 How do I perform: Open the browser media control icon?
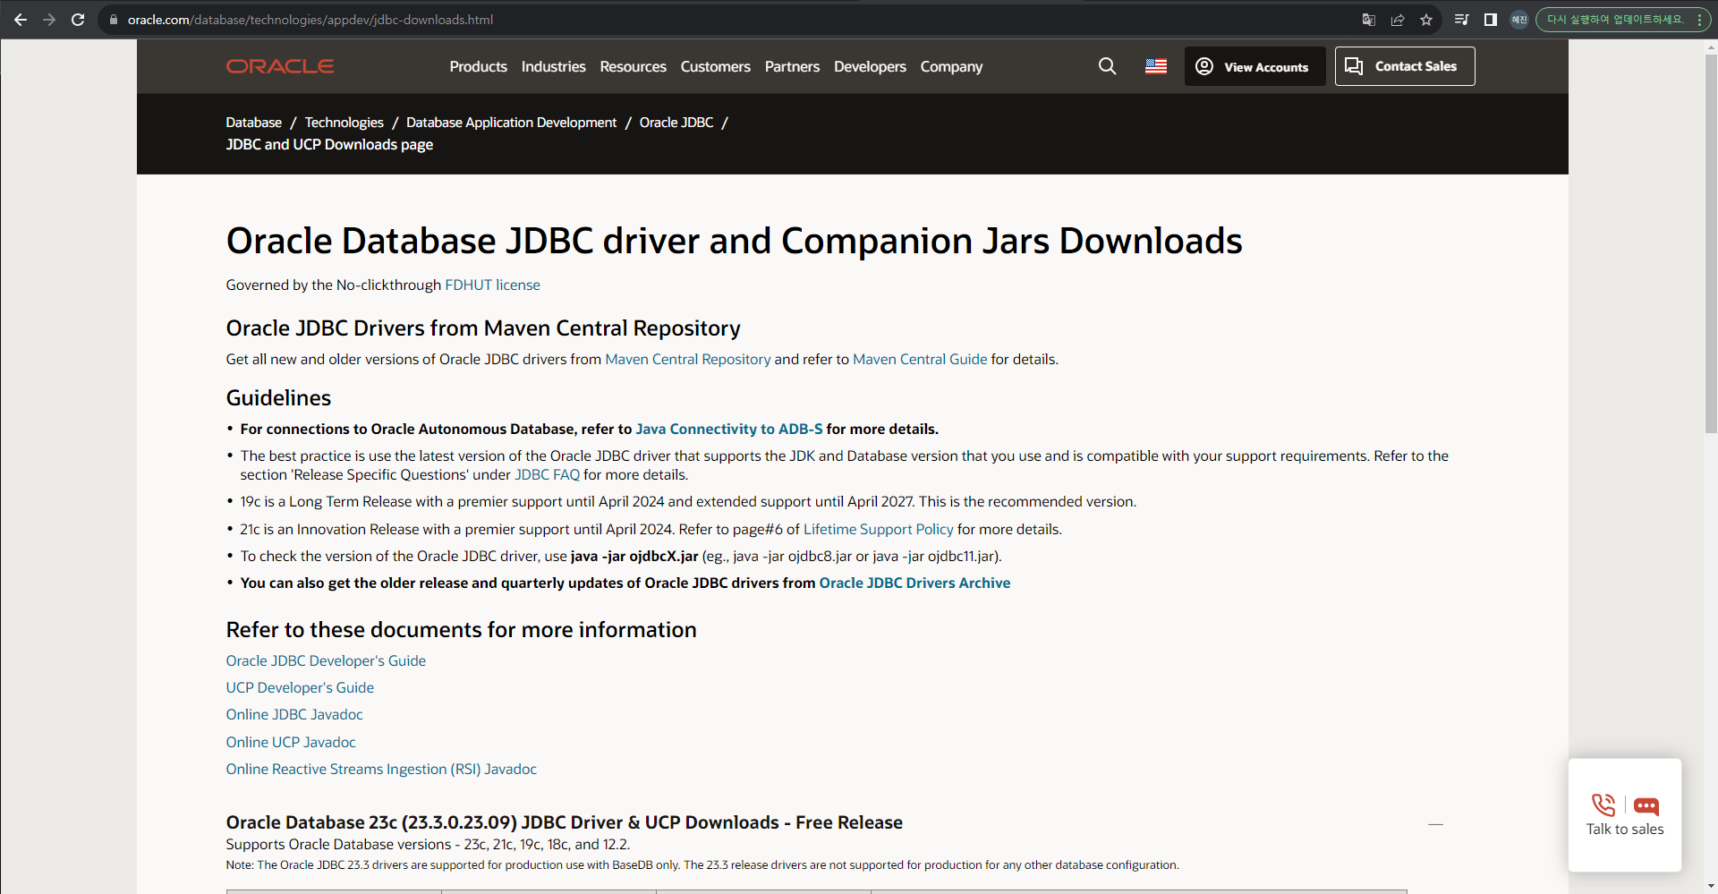(x=1462, y=20)
